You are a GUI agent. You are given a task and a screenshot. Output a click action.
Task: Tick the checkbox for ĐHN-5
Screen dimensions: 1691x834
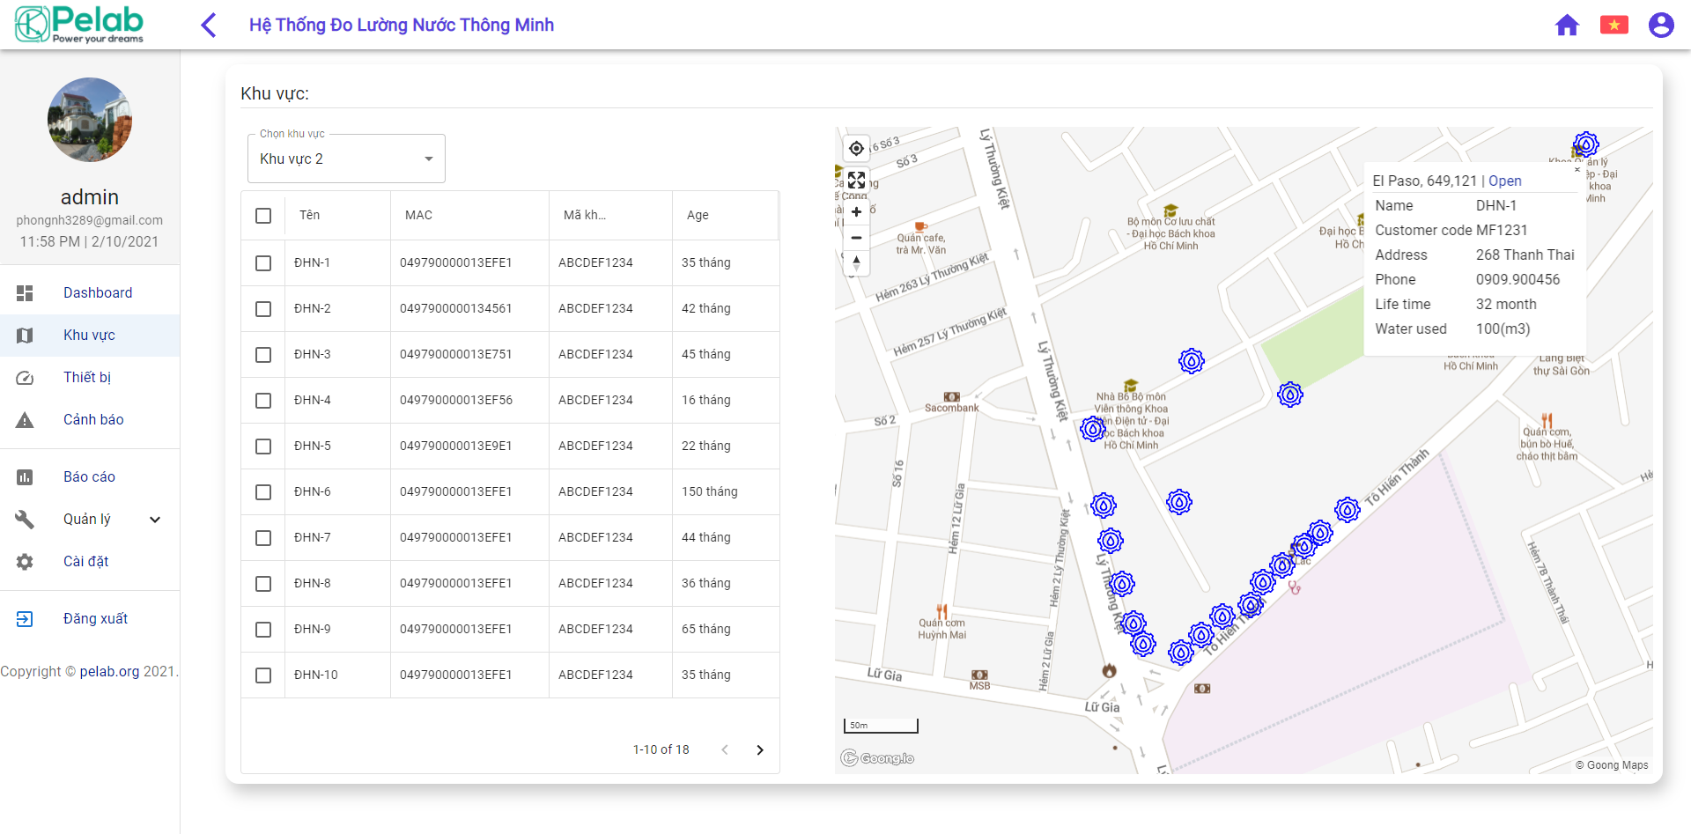click(263, 447)
